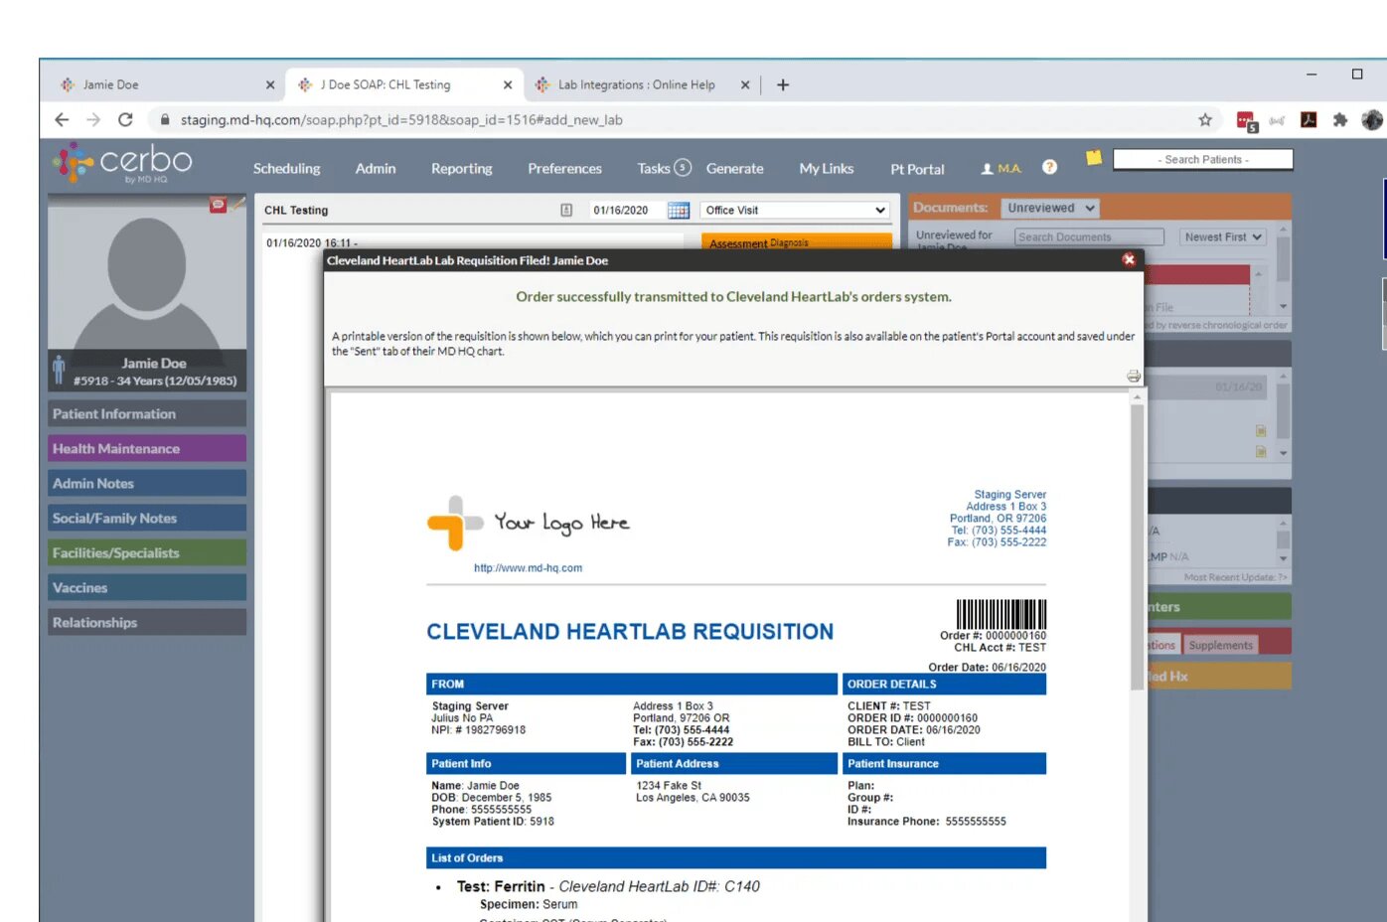The width and height of the screenshot is (1387, 922).
Task: Open the Adobe Acrobat browser extension
Action: coord(1309,120)
